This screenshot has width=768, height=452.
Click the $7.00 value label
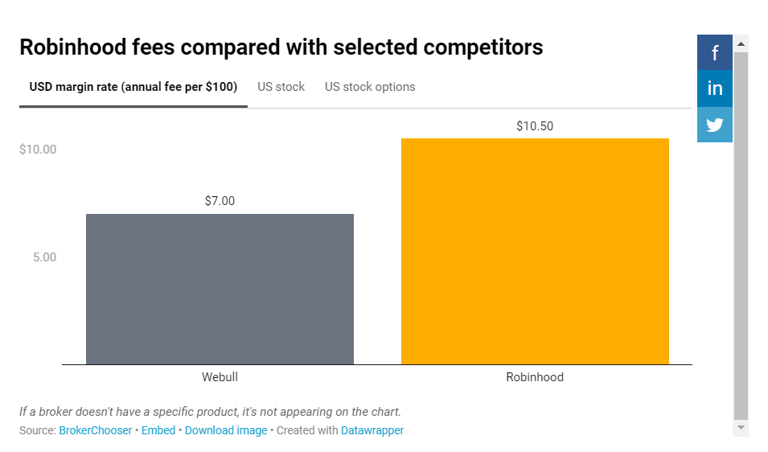(220, 201)
